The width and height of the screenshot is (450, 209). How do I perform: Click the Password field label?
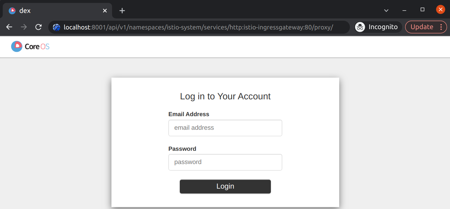pos(182,149)
